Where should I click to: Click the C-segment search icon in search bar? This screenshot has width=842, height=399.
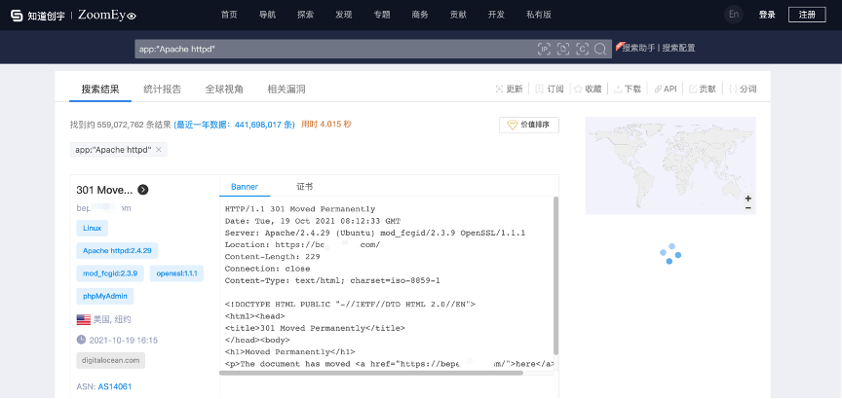tap(582, 49)
